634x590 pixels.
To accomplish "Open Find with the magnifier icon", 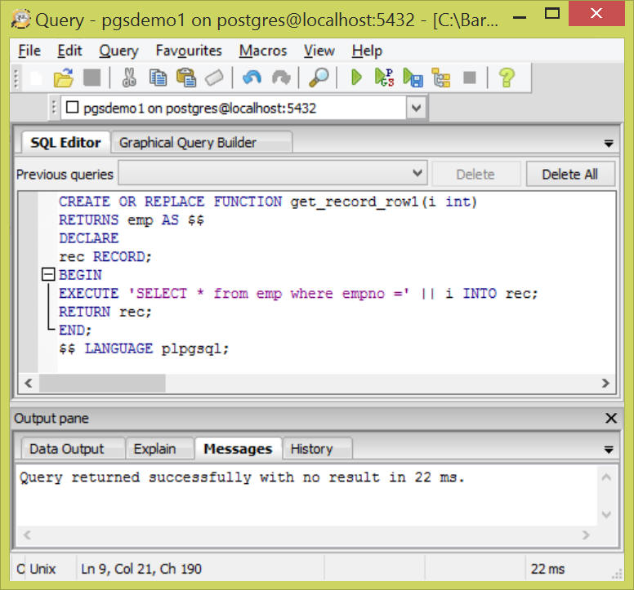I will (318, 78).
